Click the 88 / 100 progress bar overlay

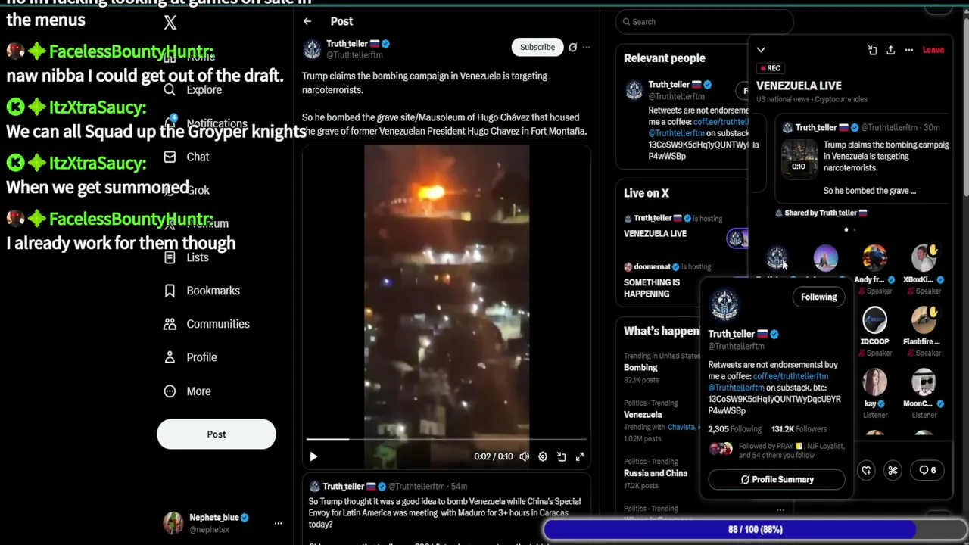(x=755, y=530)
